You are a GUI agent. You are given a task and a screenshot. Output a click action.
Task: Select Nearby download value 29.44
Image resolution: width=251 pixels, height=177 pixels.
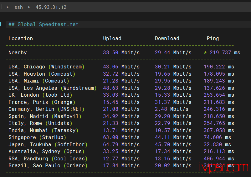162,53
